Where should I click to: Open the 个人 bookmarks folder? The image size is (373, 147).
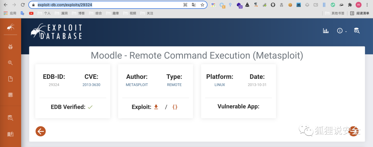44,13
